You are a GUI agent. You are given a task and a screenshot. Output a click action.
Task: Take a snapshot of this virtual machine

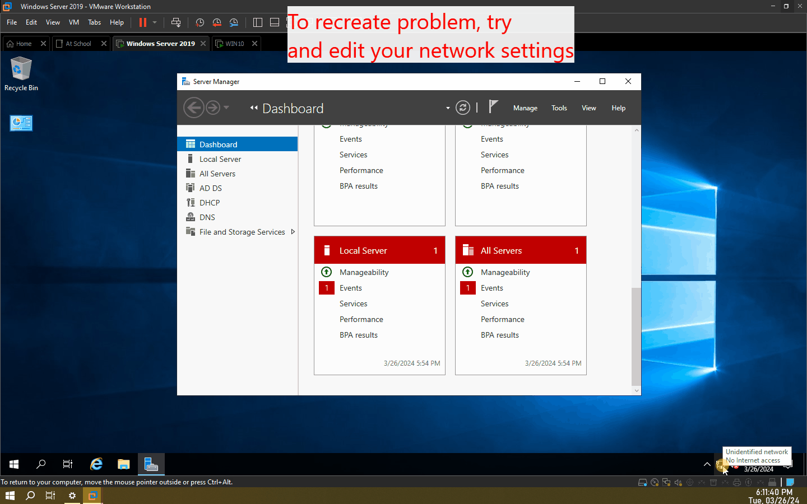coord(200,22)
